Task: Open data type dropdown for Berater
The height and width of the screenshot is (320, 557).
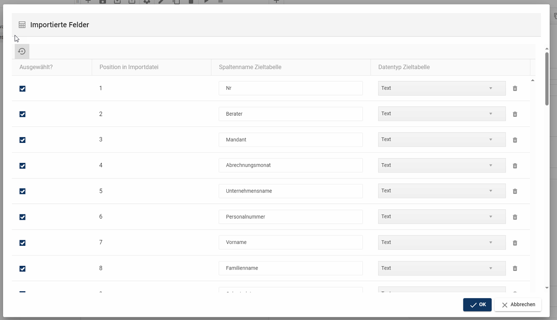Action: [x=442, y=114]
